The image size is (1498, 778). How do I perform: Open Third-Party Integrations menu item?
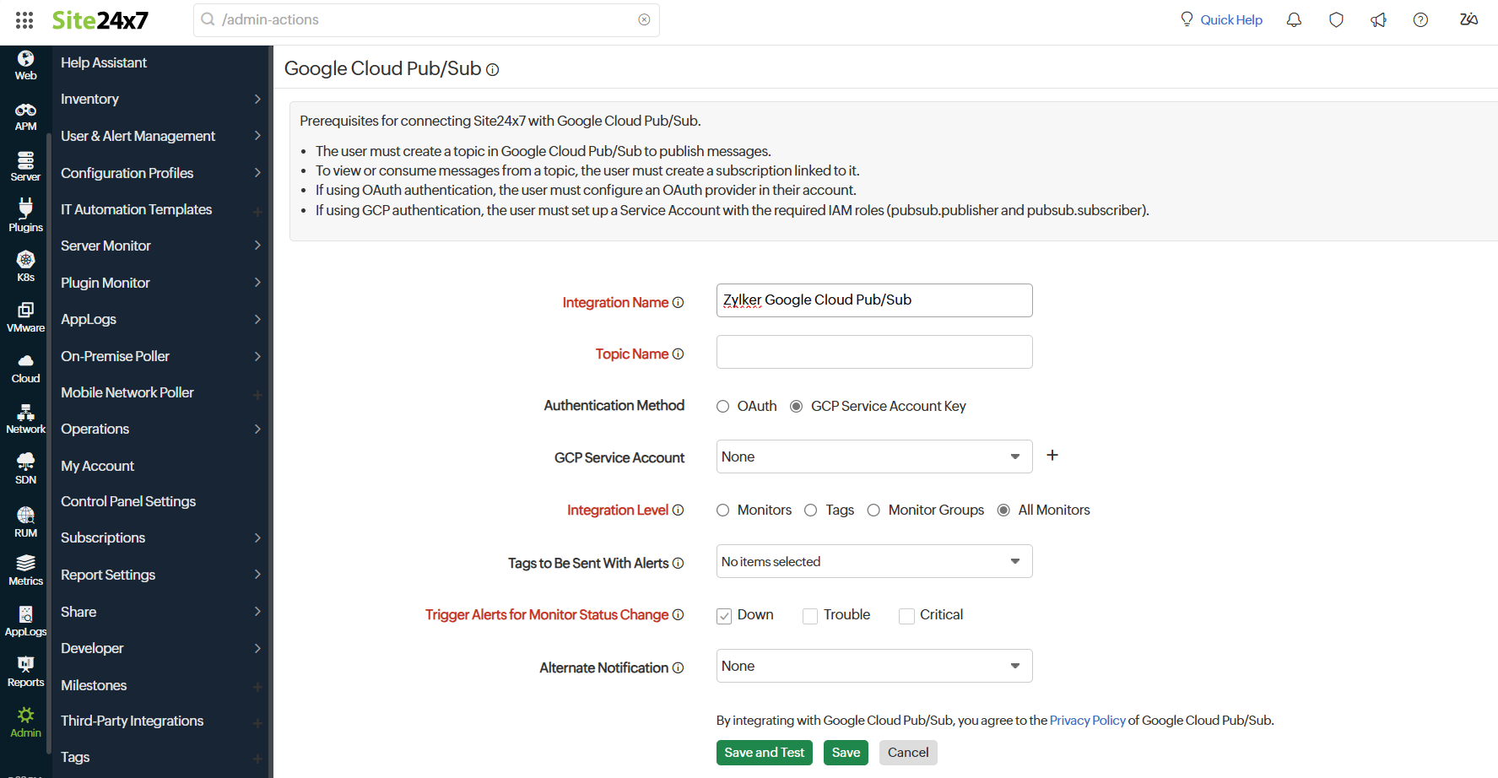[x=132, y=721]
